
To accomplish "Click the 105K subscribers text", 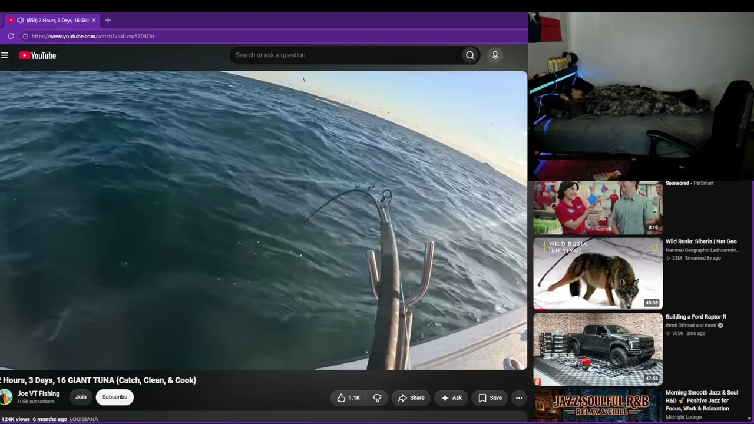I will pyautogui.click(x=36, y=402).
